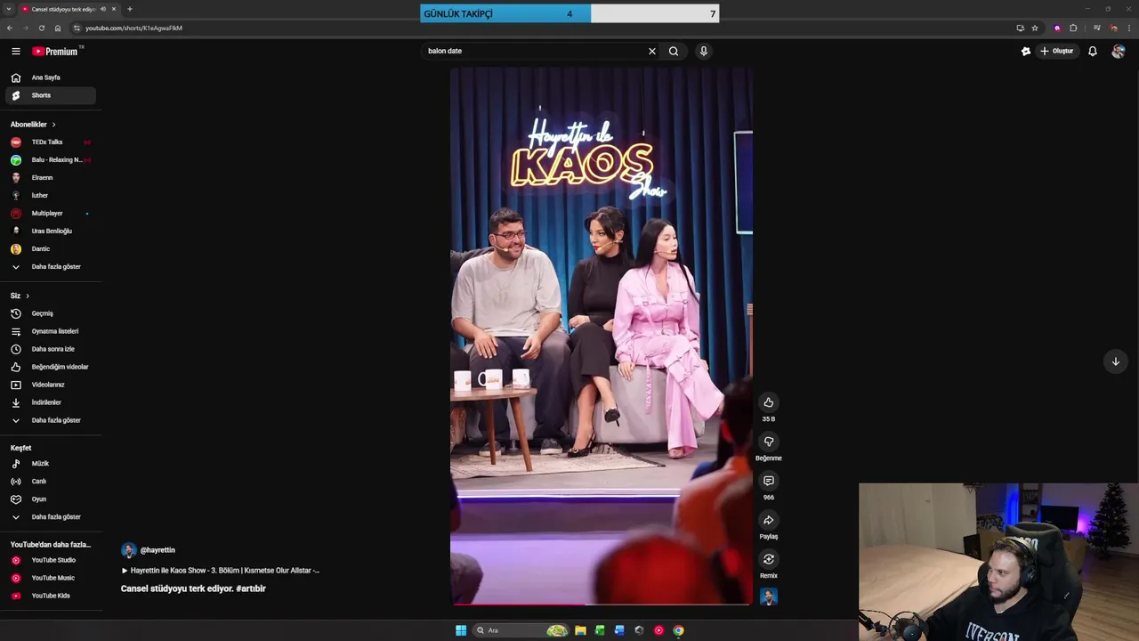Close the Cansel stüdyoyu terk ediyor tab
This screenshot has width=1139, height=641.
pyautogui.click(x=114, y=9)
